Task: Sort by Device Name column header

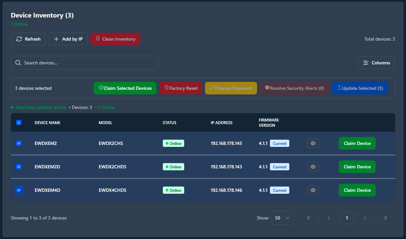Action: click(x=47, y=122)
